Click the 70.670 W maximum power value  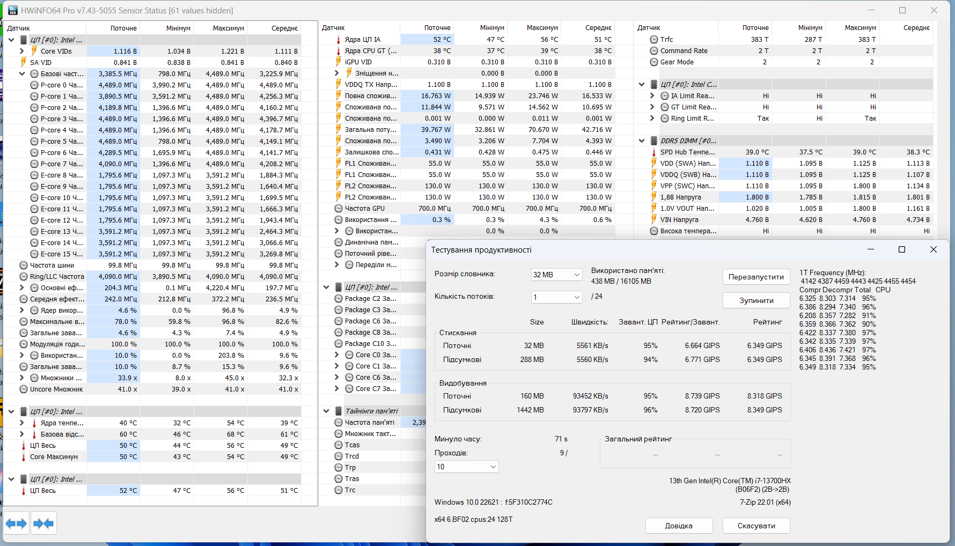tap(543, 129)
